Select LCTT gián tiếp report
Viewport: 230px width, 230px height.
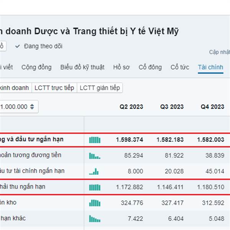(x=100, y=88)
